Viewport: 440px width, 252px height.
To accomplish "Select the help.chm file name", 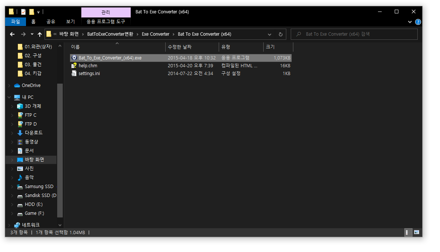I will (x=88, y=65).
